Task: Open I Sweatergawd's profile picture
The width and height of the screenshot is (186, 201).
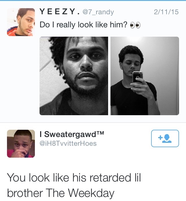Action: 21,144
